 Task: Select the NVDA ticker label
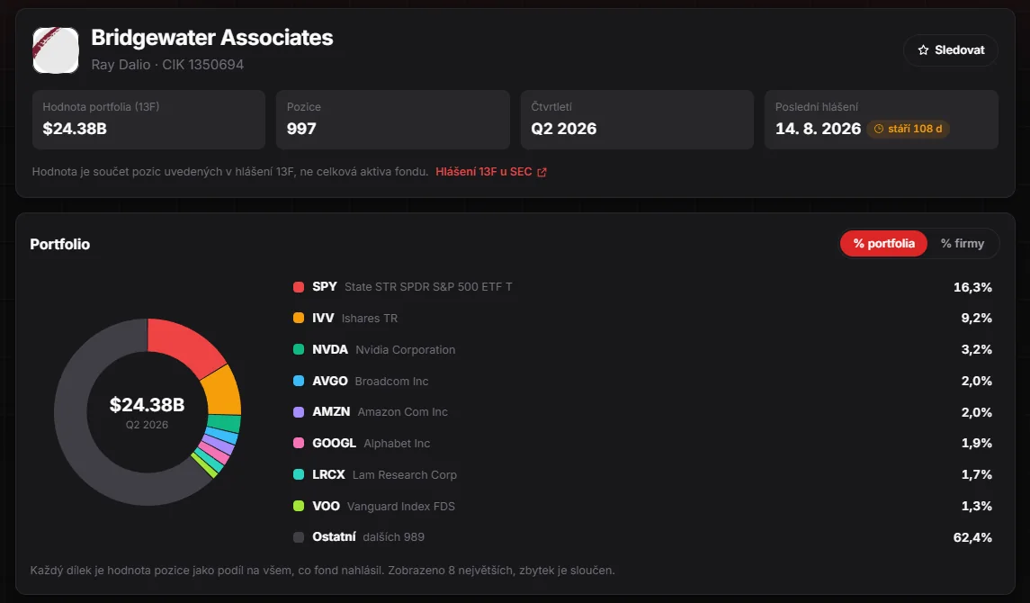pos(330,349)
